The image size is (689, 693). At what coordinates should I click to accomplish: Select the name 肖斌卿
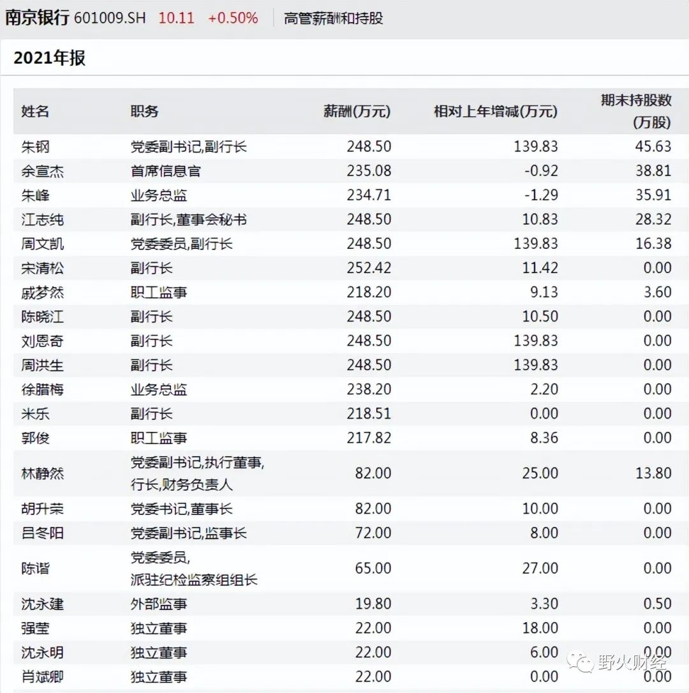[x=43, y=677]
